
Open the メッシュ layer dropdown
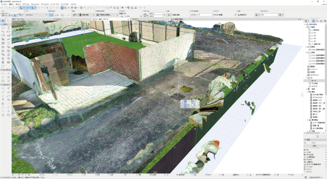37,15
